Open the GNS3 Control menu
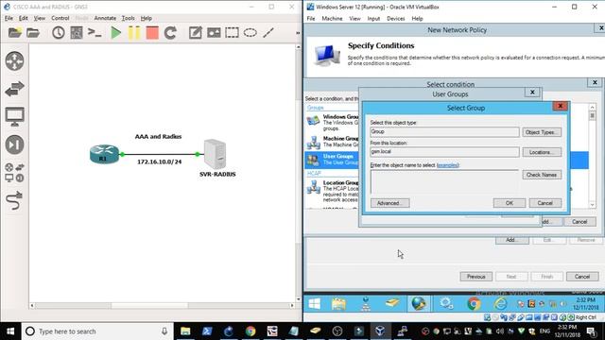 tap(60, 18)
